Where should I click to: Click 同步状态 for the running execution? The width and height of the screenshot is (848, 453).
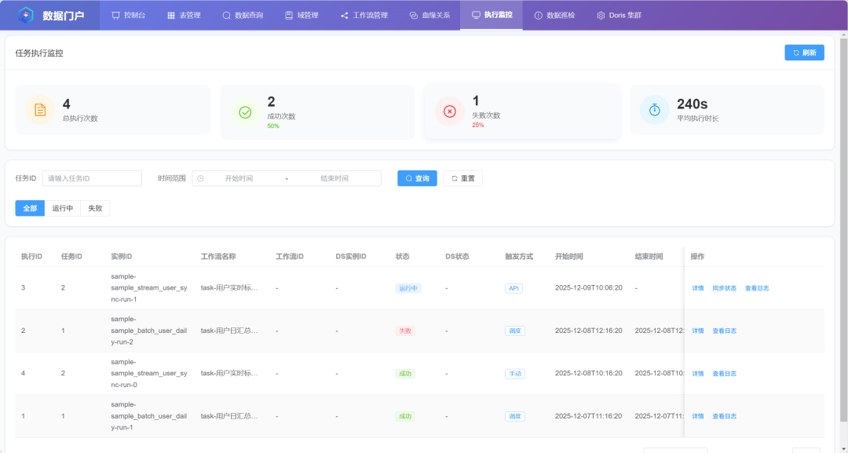coord(724,288)
